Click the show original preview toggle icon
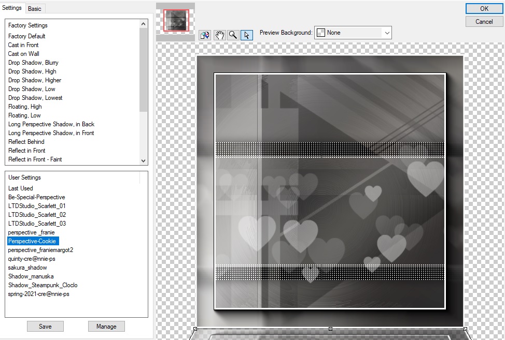This screenshot has width=505, height=340. point(205,35)
